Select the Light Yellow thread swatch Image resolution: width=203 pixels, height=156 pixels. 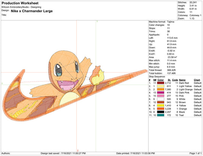click(161, 86)
